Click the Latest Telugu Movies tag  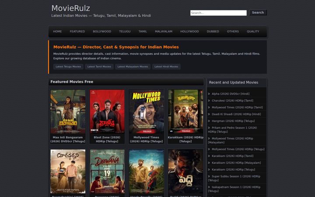[68, 67]
